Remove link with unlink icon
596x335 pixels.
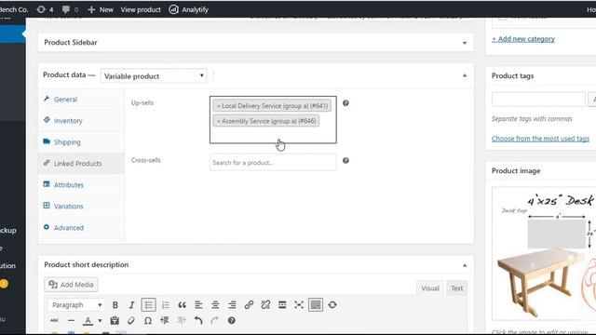coord(265,305)
